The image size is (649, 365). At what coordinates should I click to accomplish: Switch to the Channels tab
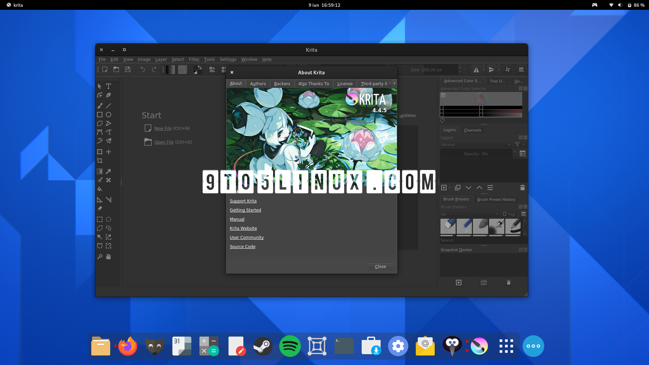pos(473,130)
